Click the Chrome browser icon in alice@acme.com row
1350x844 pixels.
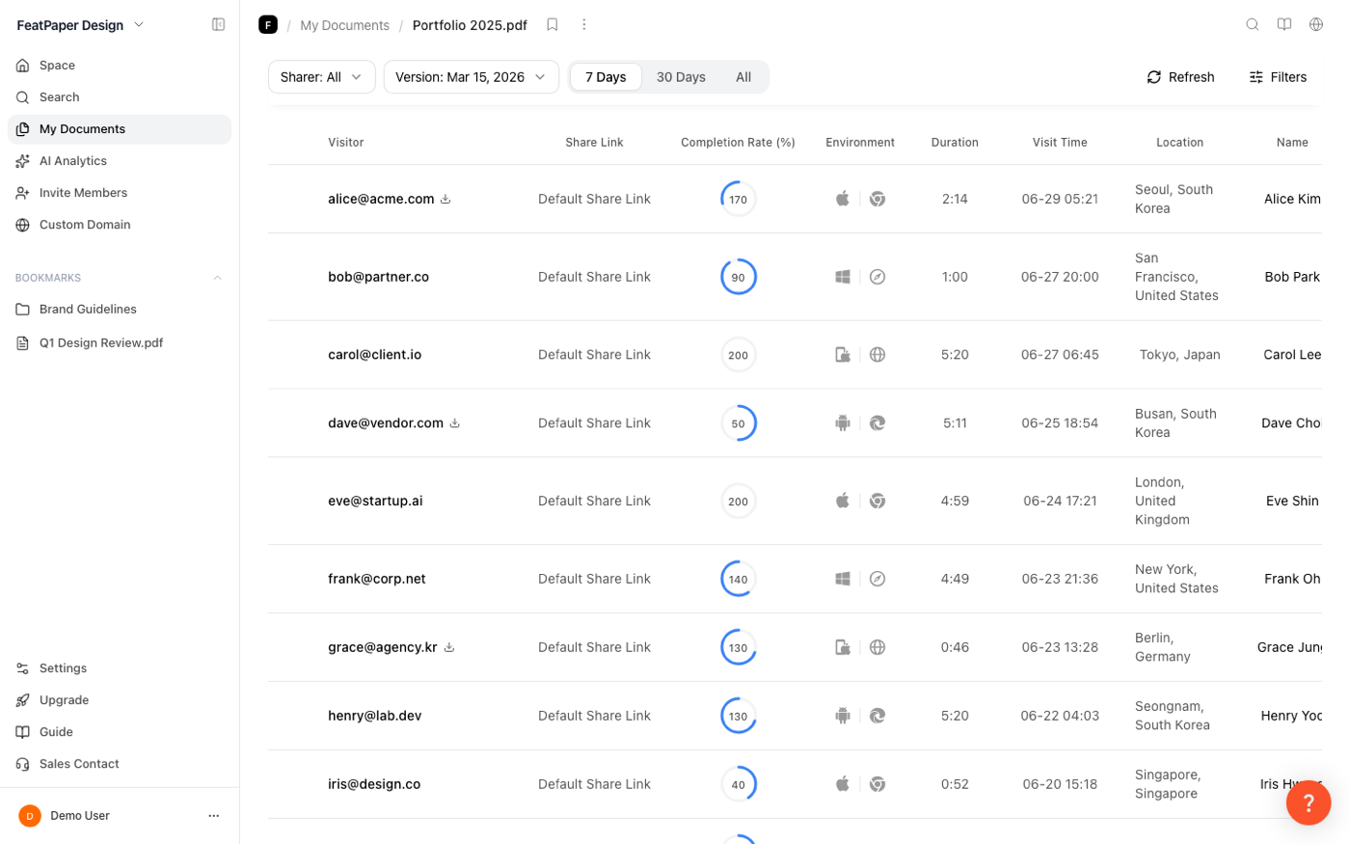pos(877,199)
